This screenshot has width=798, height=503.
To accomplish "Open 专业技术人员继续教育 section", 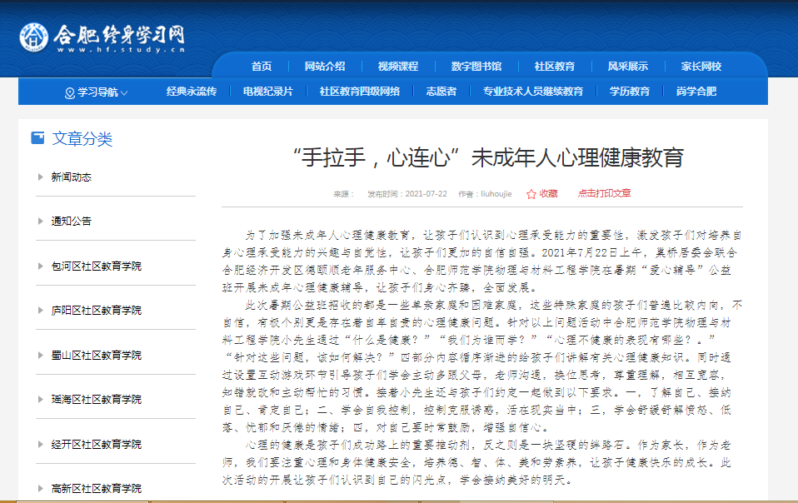I will (x=533, y=92).
